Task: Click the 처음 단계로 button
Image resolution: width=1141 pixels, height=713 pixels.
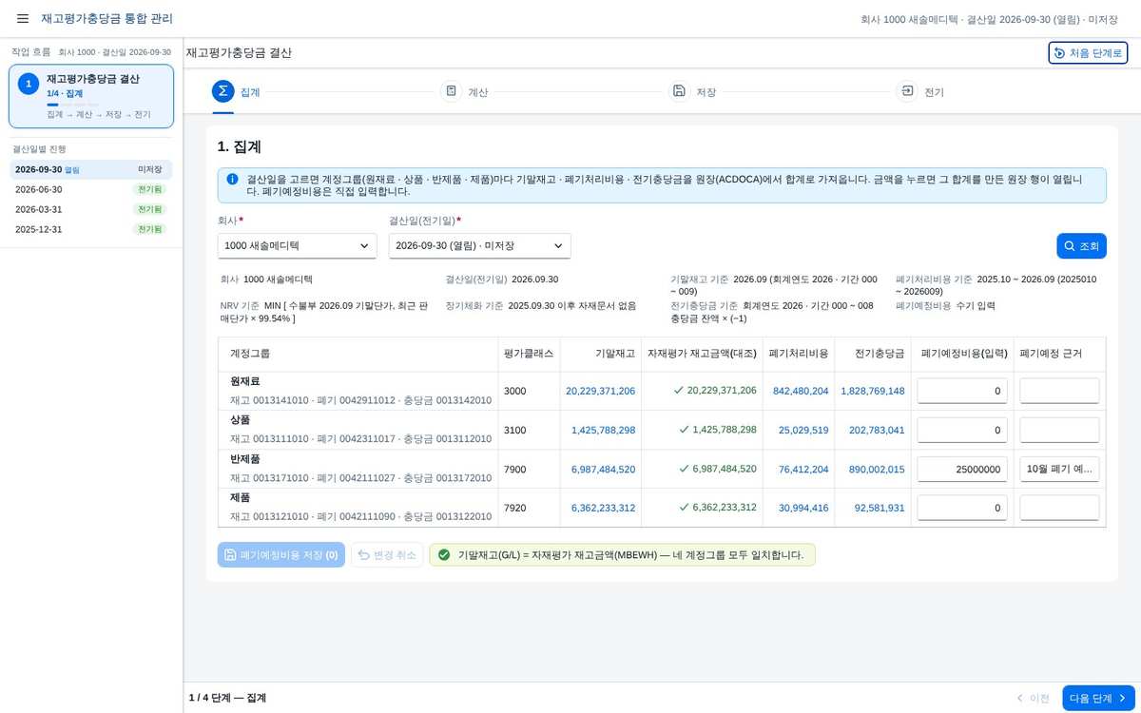Action: point(1088,53)
